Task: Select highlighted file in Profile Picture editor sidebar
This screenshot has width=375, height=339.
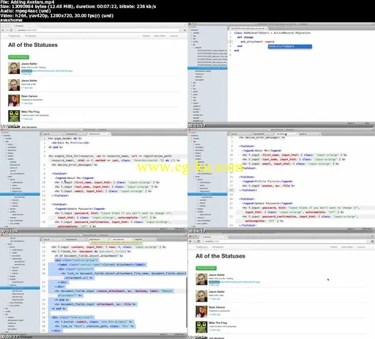Action: click(207, 194)
